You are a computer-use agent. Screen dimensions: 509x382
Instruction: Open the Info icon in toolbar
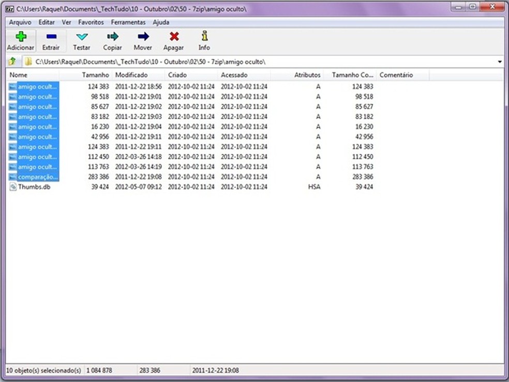204,37
